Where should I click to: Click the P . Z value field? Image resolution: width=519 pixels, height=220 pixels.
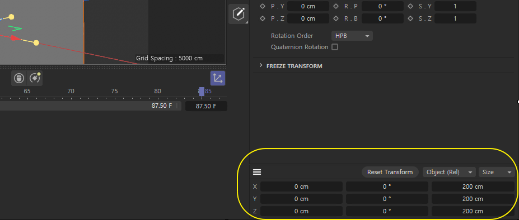(308, 18)
